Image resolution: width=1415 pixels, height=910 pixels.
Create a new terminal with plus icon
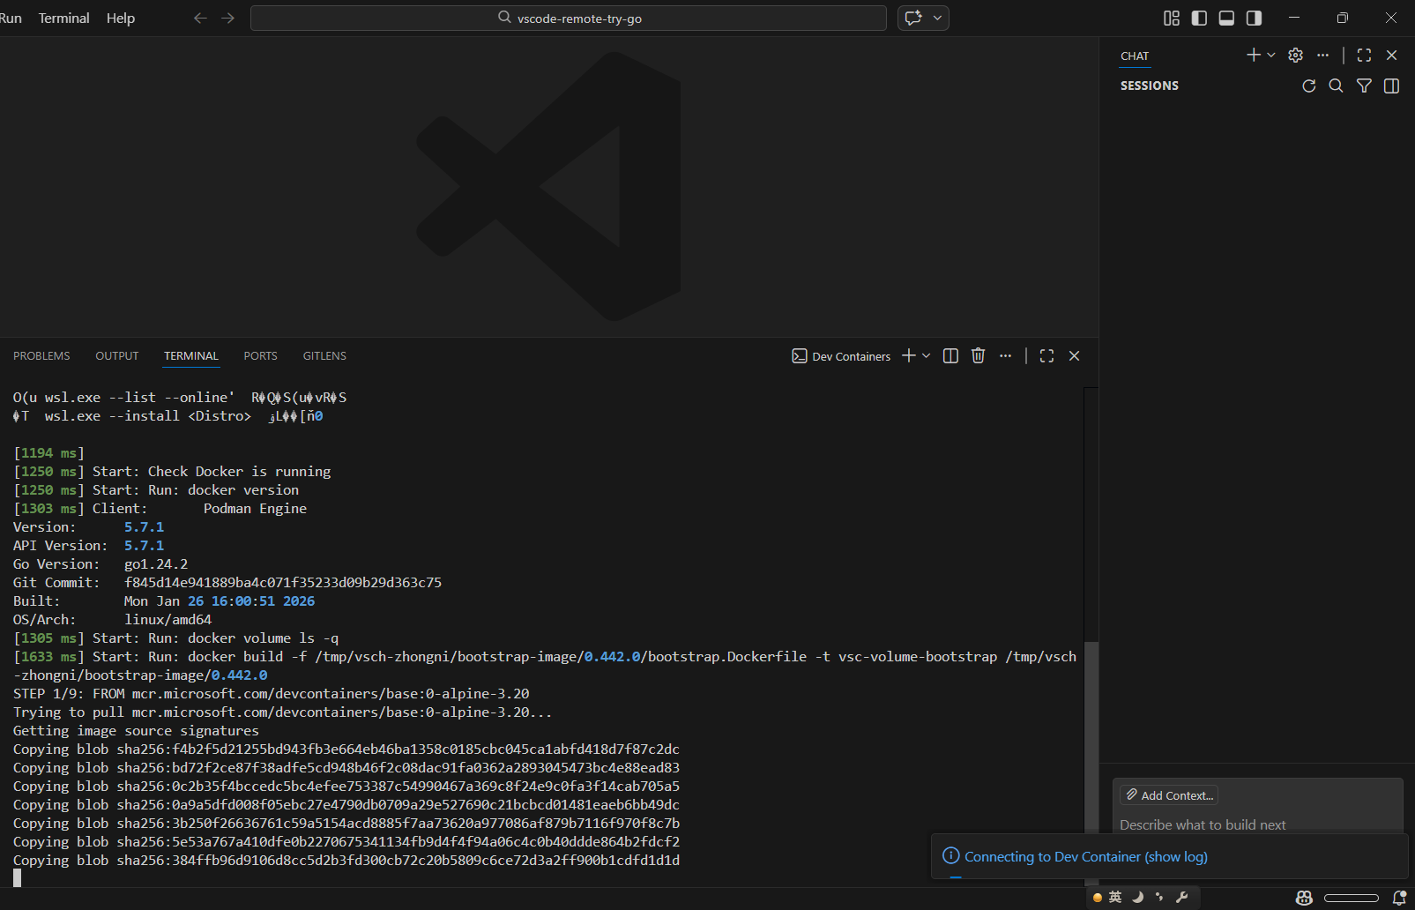pyautogui.click(x=909, y=355)
